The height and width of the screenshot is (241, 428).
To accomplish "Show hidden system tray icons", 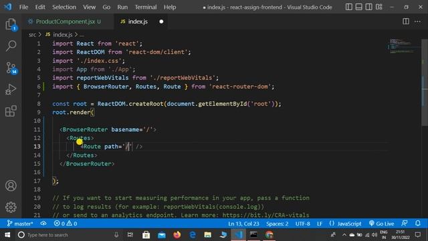I will (344, 235).
